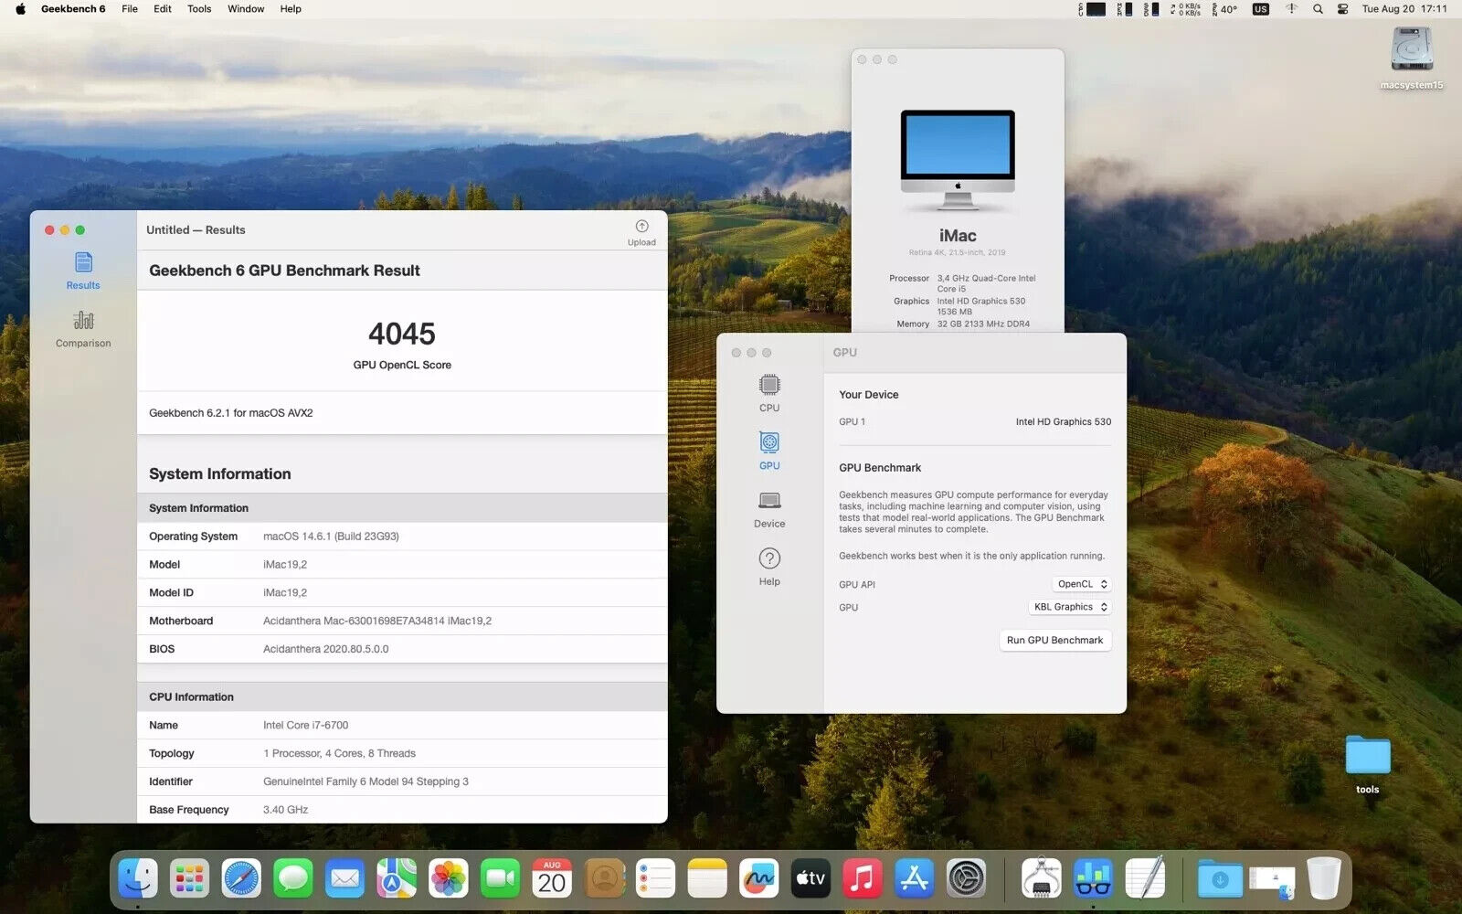Launch Safari from the dock

(241, 879)
